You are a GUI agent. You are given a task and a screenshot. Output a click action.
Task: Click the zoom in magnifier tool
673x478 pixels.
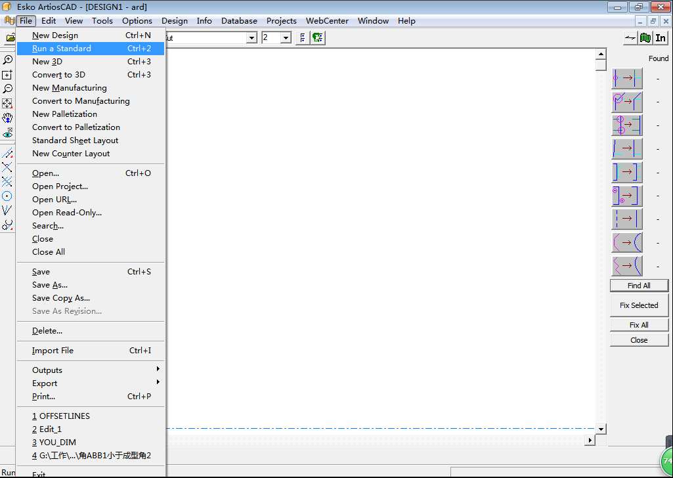pos(7,60)
